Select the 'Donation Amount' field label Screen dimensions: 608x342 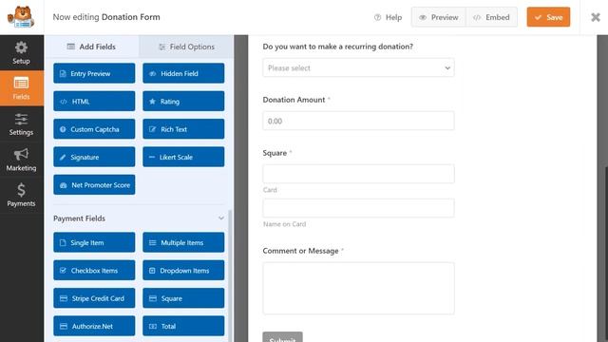coord(294,100)
